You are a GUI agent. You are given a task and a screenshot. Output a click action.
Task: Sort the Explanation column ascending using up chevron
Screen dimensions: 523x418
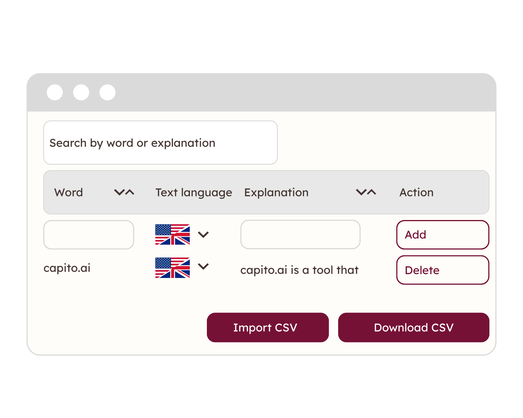tap(371, 192)
